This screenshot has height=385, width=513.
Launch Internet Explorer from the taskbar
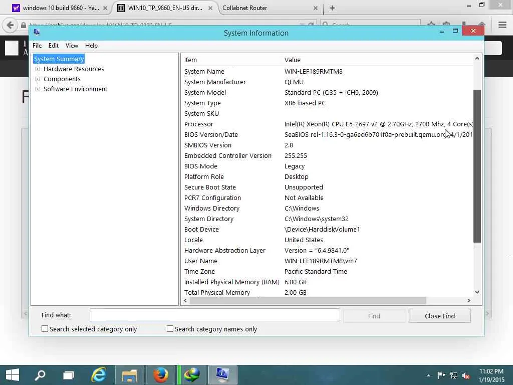(x=99, y=375)
